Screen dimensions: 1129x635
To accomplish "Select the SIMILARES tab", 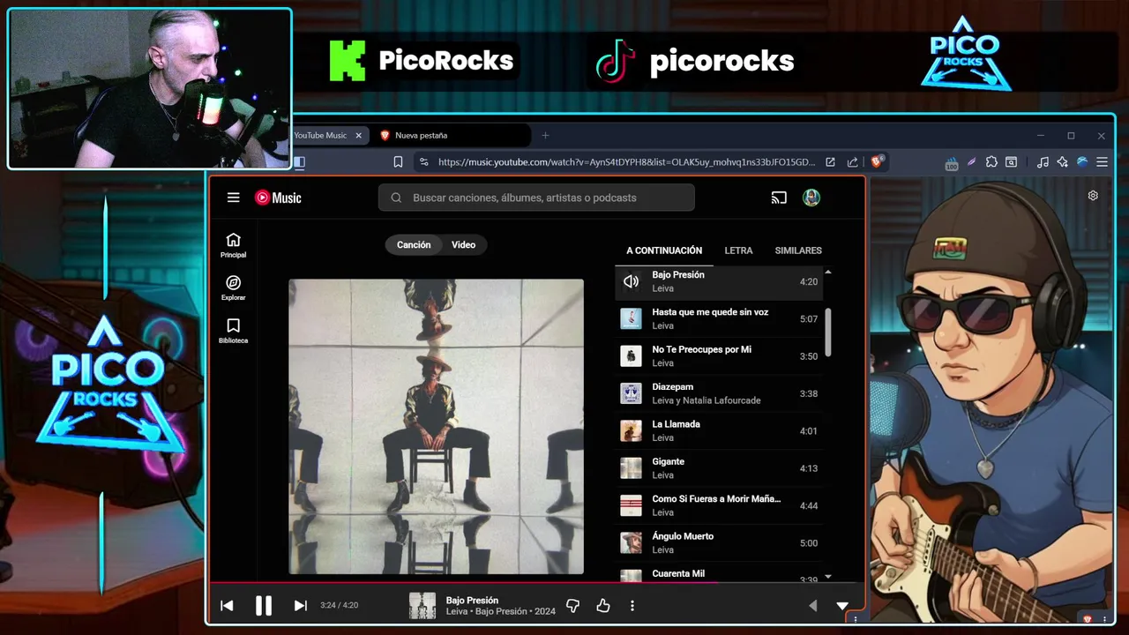I will point(798,250).
